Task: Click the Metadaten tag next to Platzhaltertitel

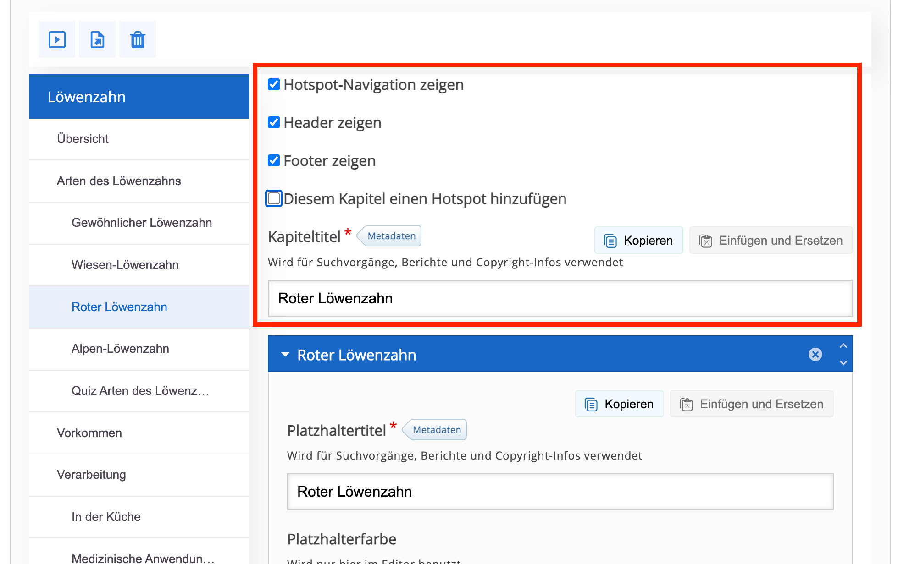Action: pyautogui.click(x=435, y=430)
